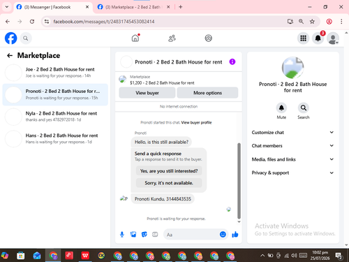This screenshot has height=262, width=349.
Task: Go to the Home feed icon
Action: [x=135, y=38]
